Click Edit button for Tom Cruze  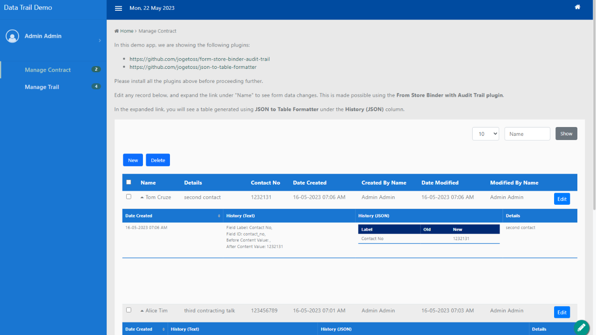(x=562, y=199)
